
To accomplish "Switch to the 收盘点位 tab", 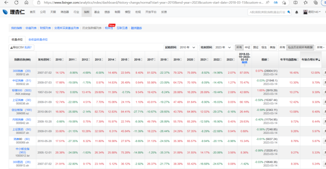I will [x=17, y=40].
